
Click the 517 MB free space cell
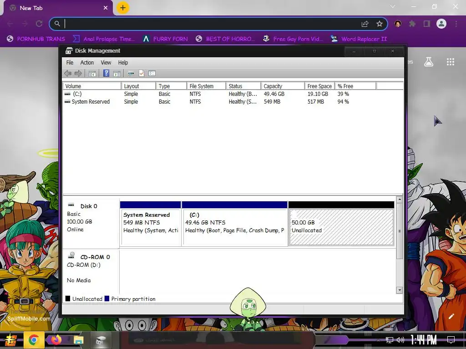pyautogui.click(x=316, y=101)
